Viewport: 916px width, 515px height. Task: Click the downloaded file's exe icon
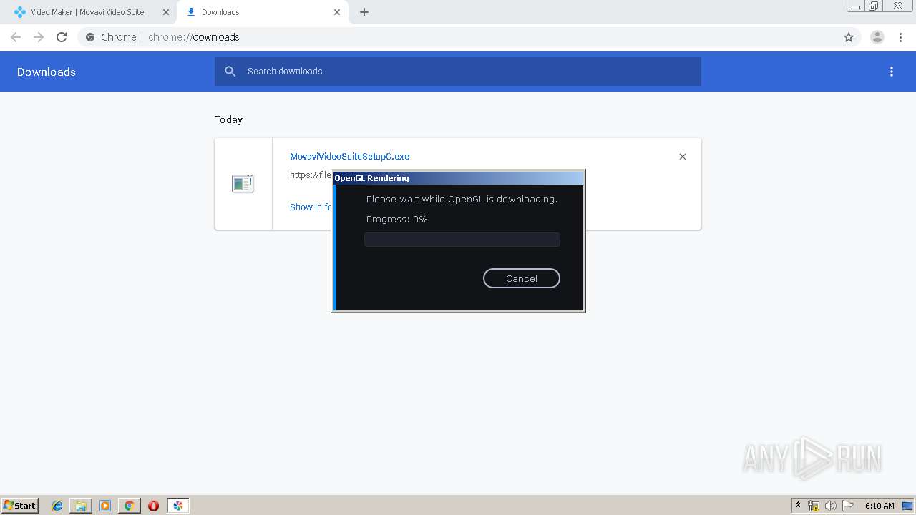(x=243, y=184)
